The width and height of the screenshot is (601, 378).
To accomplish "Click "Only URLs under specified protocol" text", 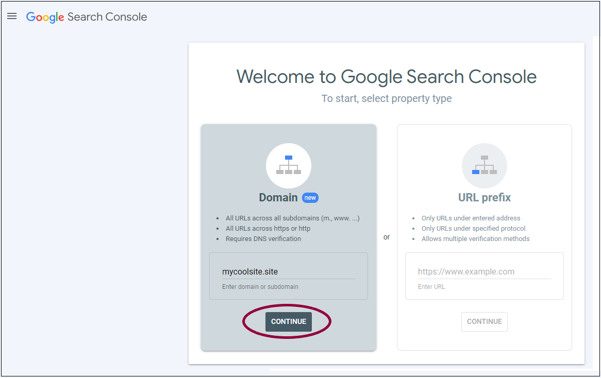I will pos(473,229).
